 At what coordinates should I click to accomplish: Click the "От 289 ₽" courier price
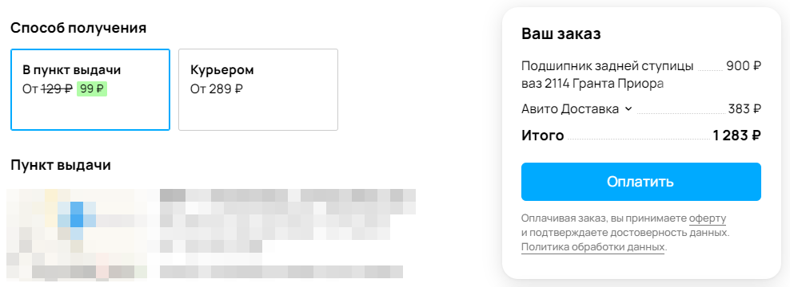coord(217,89)
